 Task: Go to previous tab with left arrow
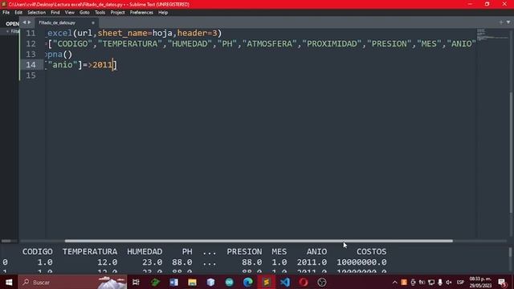coord(24,22)
